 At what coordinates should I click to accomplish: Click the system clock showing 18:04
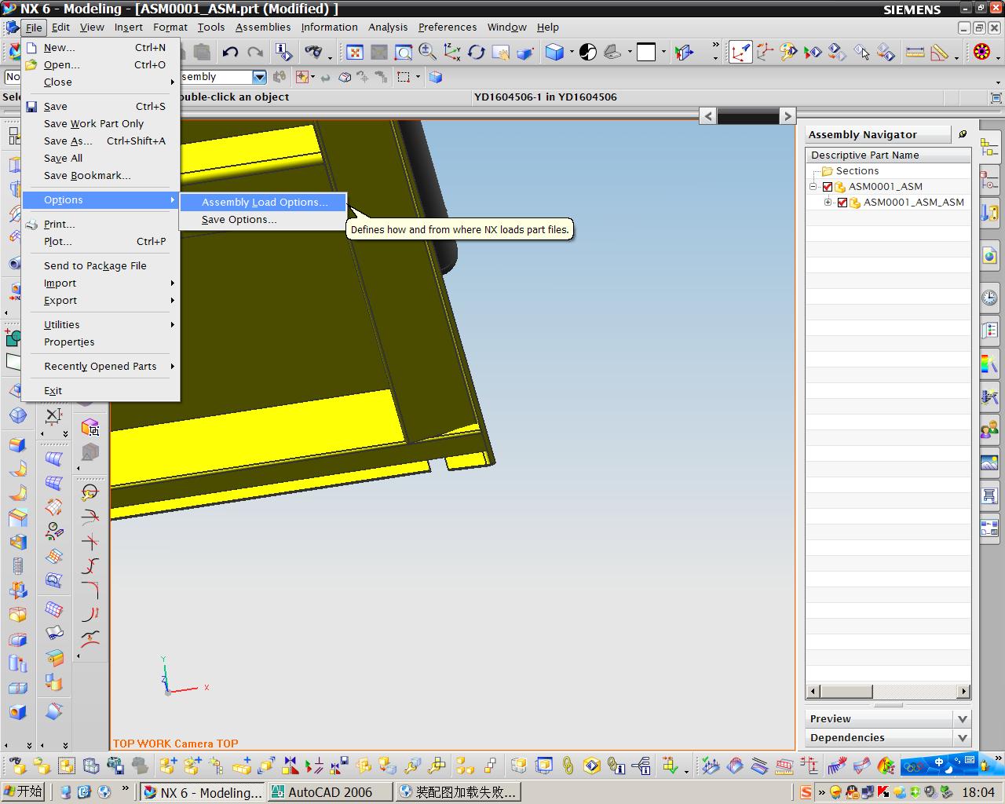[x=978, y=792]
